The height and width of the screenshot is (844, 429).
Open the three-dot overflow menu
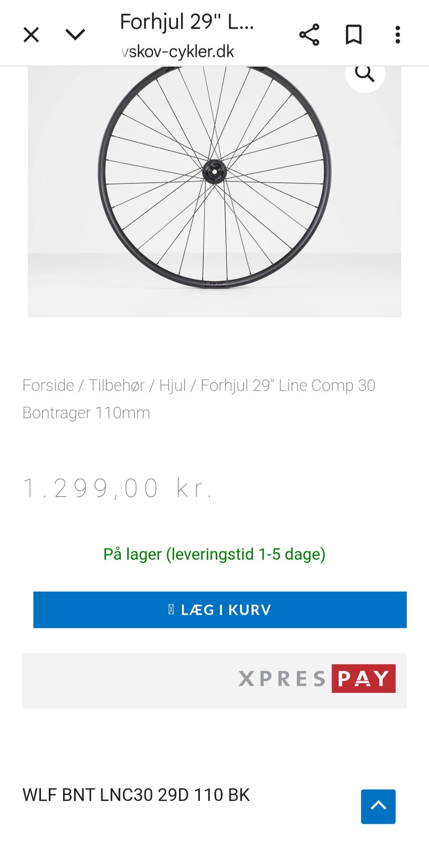coord(397,34)
